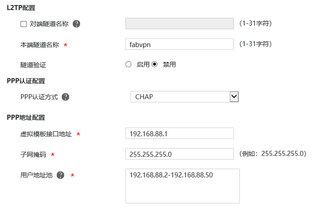Click the PPP认证配置 section heading
This screenshot has width=314, height=208.
pos(26,81)
